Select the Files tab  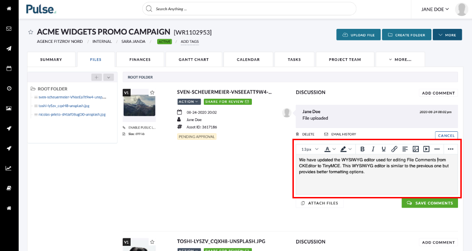point(96,60)
